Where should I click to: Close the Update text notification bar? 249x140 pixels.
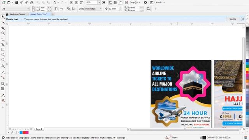pos(242,19)
